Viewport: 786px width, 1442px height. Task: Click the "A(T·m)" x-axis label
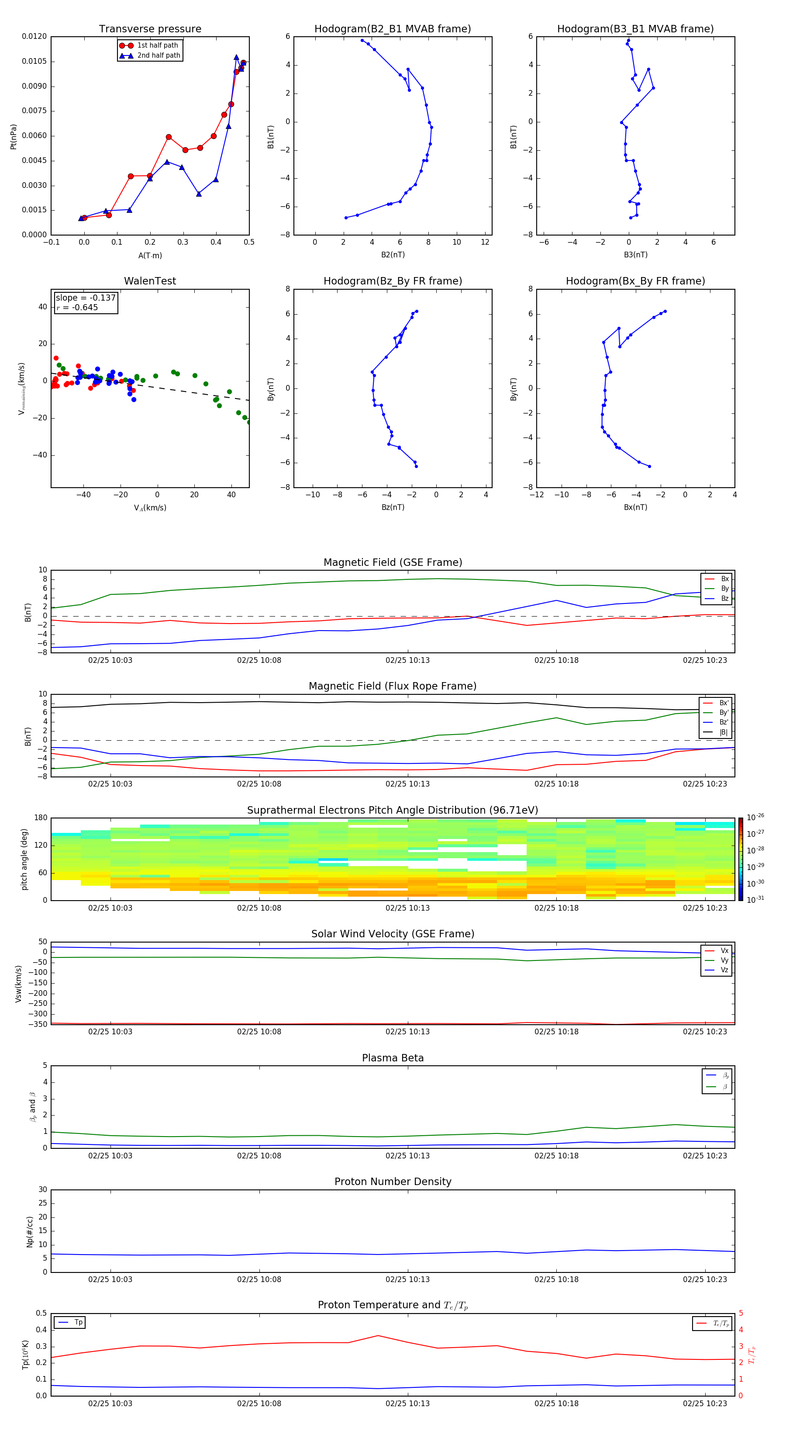[150, 256]
